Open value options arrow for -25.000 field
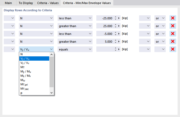The height and width of the screenshot is (117, 180). pyautogui.click(x=119, y=18)
